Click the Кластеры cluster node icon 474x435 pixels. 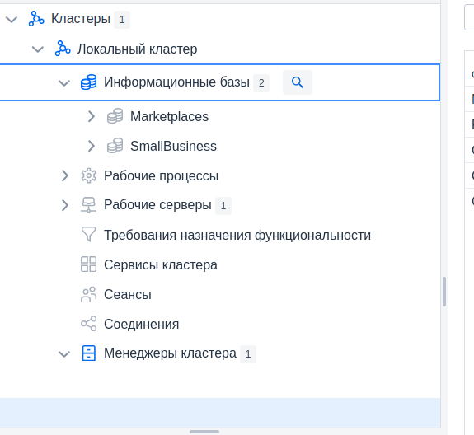36,19
